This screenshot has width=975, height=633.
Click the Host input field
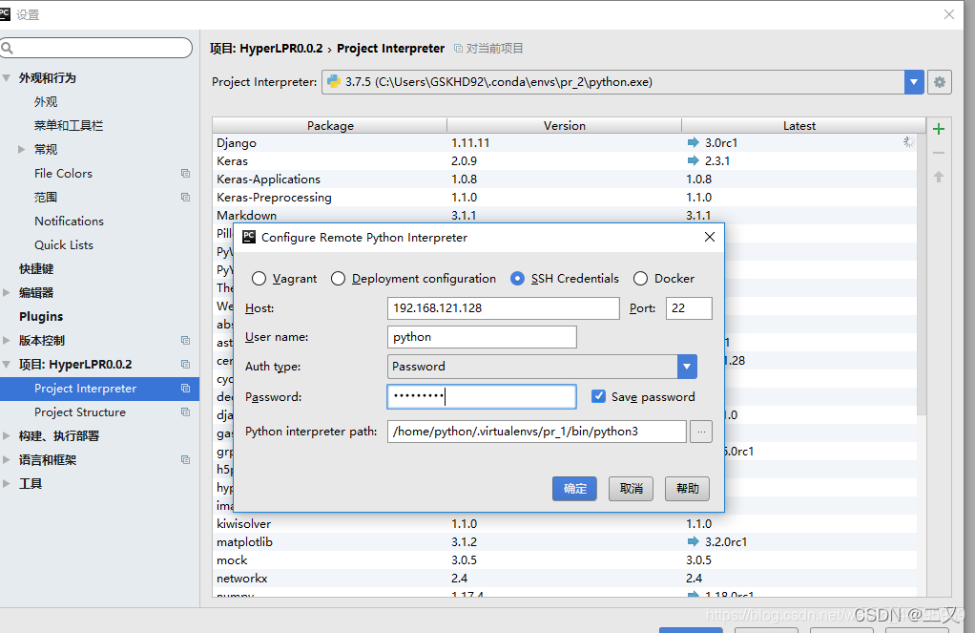[503, 308]
